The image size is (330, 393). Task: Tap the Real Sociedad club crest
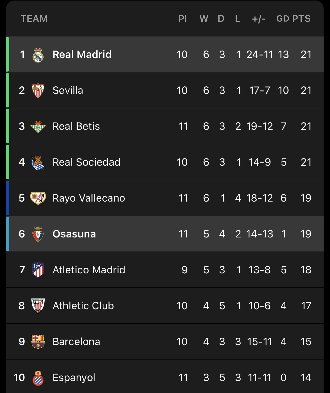point(38,162)
